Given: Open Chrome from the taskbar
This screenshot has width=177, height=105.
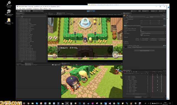Looking at the screenshot, I should click(28, 103).
